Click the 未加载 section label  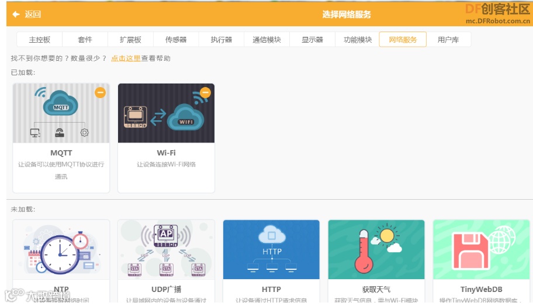[23, 209]
